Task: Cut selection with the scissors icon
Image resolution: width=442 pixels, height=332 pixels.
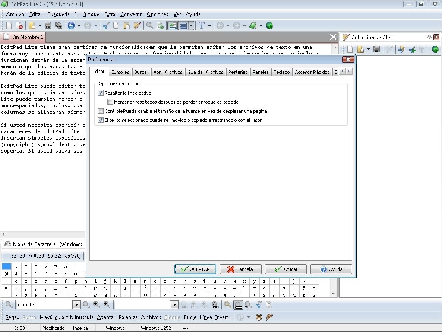Action: coord(106,26)
